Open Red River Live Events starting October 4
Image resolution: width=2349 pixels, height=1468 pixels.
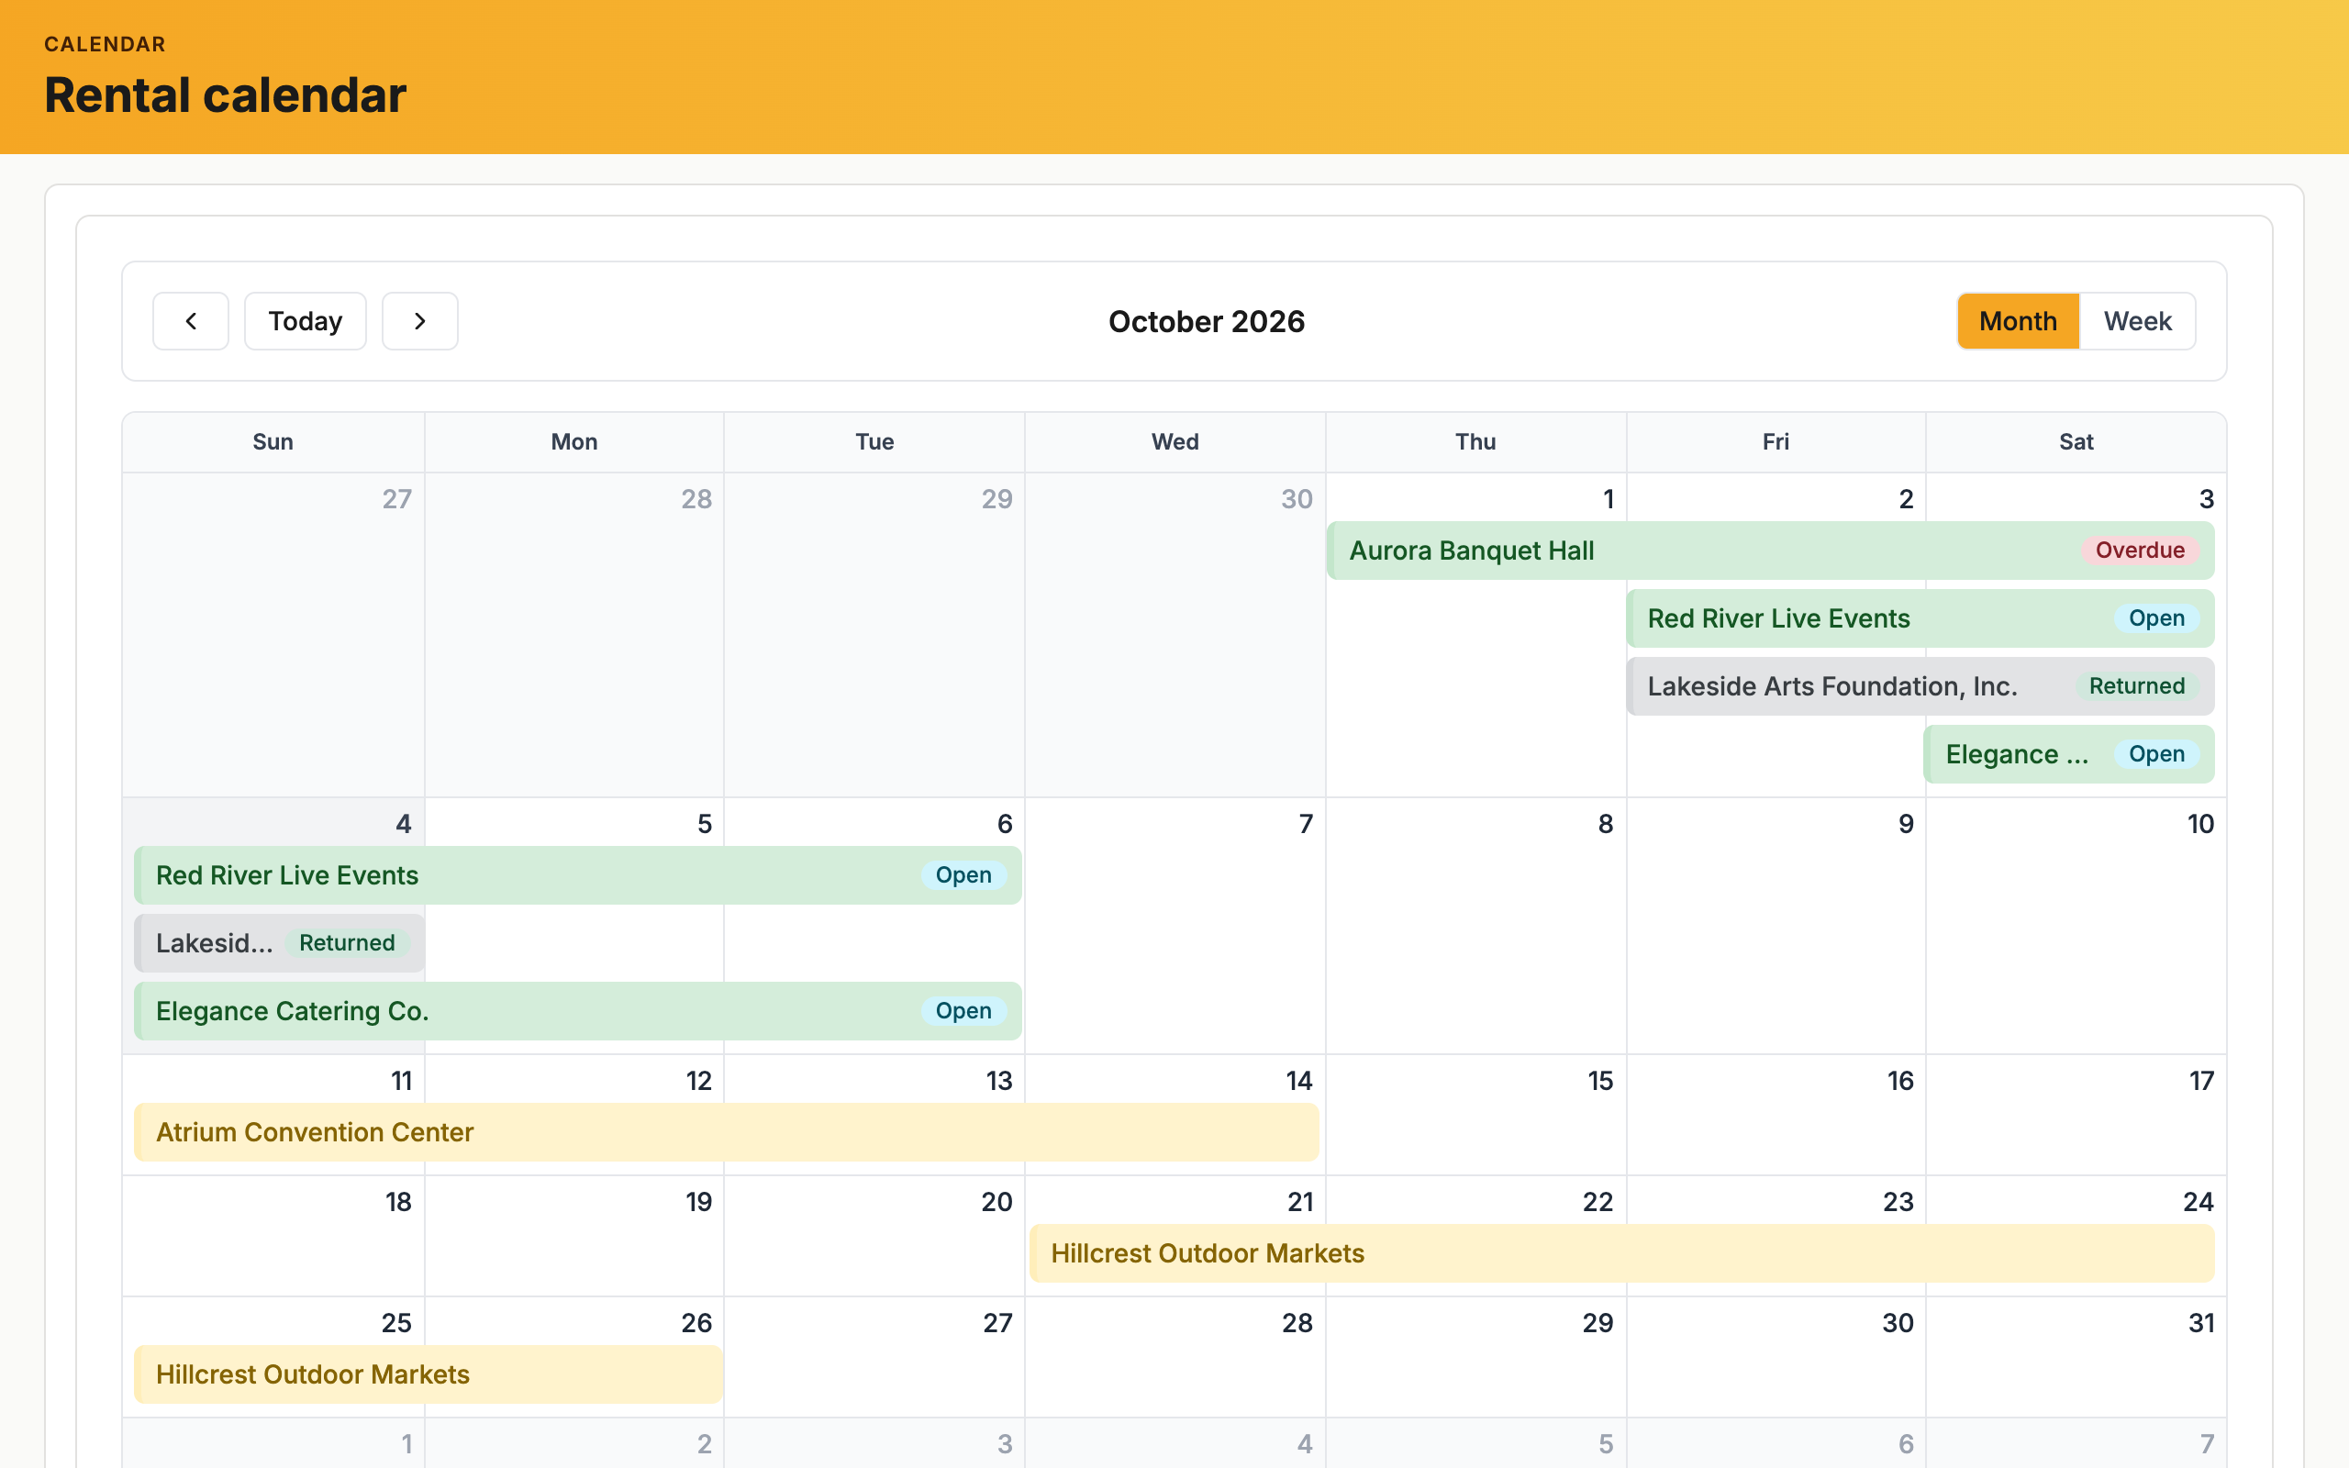click(x=577, y=875)
